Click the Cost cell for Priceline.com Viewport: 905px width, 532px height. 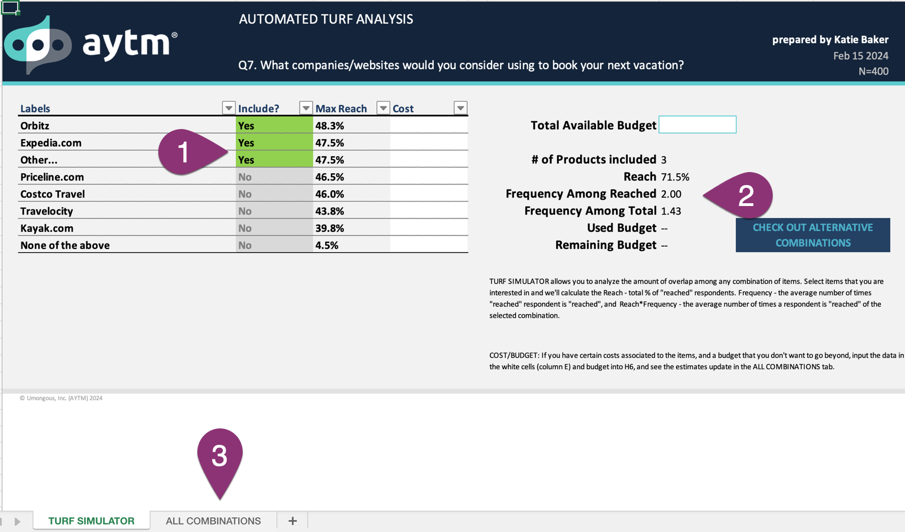click(x=429, y=177)
